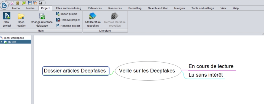Click the My test project icon

pyautogui.click(x=5, y=42)
